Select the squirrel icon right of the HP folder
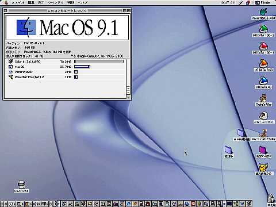This screenshot has width=276, height=207. (x=264, y=133)
